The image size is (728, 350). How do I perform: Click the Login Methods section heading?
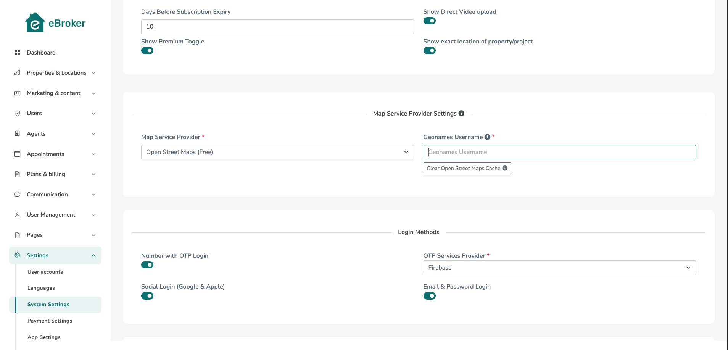[419, 232]
